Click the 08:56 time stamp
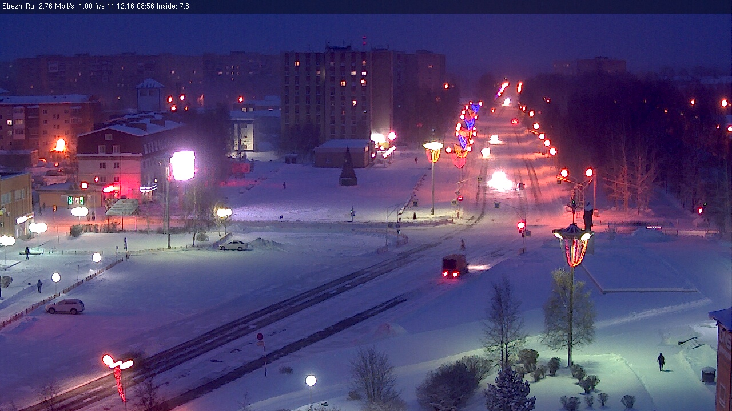The width and height of the screenshot is (732, 411). tap(146, 6)
